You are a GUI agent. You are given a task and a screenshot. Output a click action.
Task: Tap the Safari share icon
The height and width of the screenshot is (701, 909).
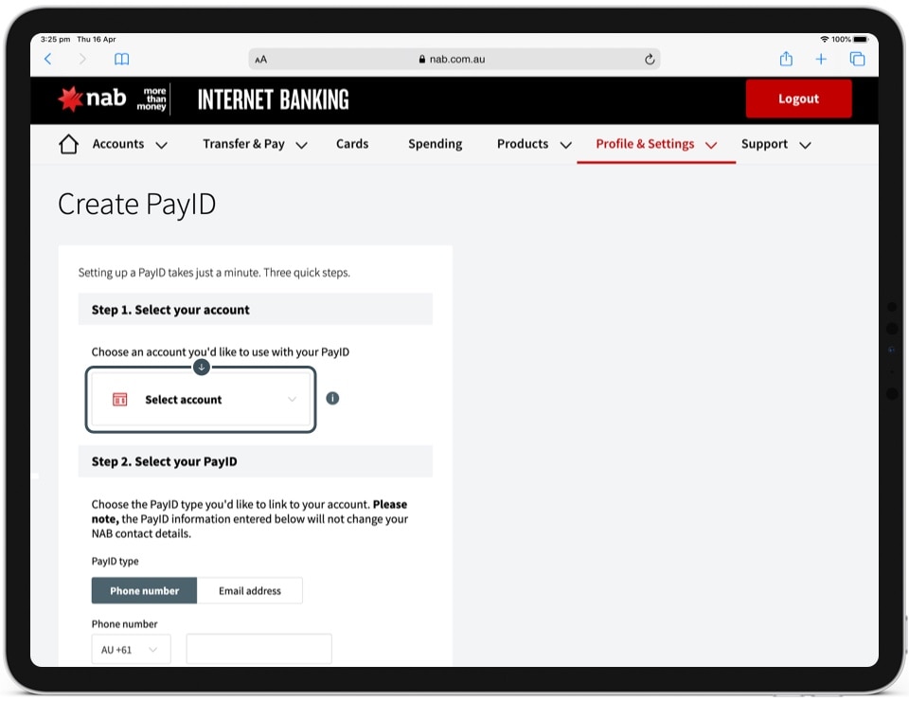click(x=786, y=59)
